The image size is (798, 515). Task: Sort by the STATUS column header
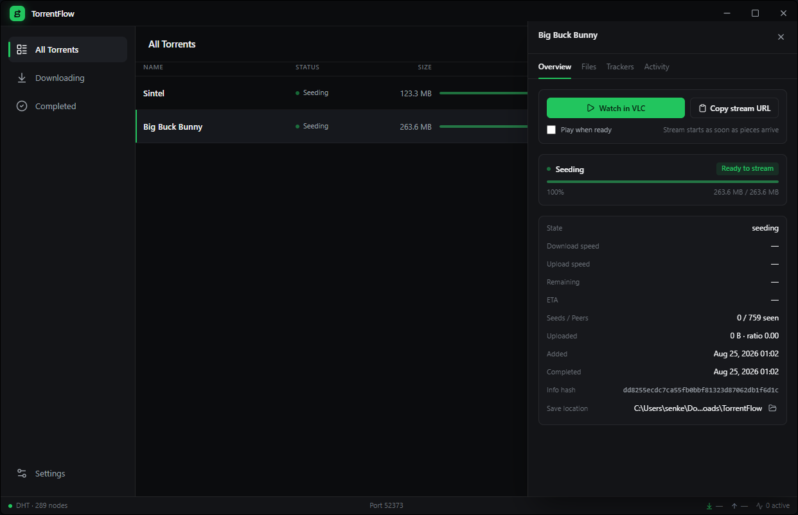pos(307,67)
